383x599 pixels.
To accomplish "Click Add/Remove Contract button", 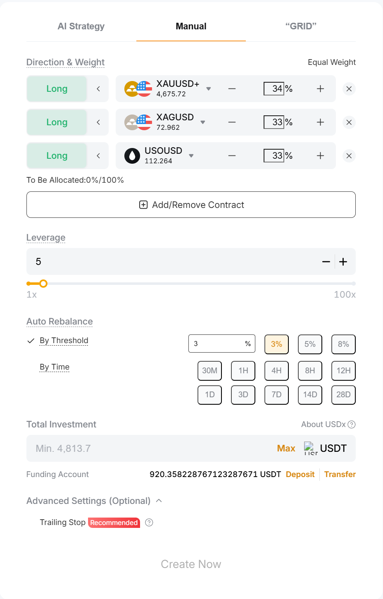I will pyautogui.click(x=191, y=205).
